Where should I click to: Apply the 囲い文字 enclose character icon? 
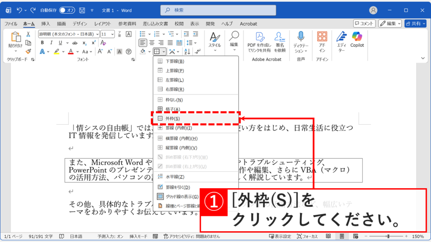(129, 51)
